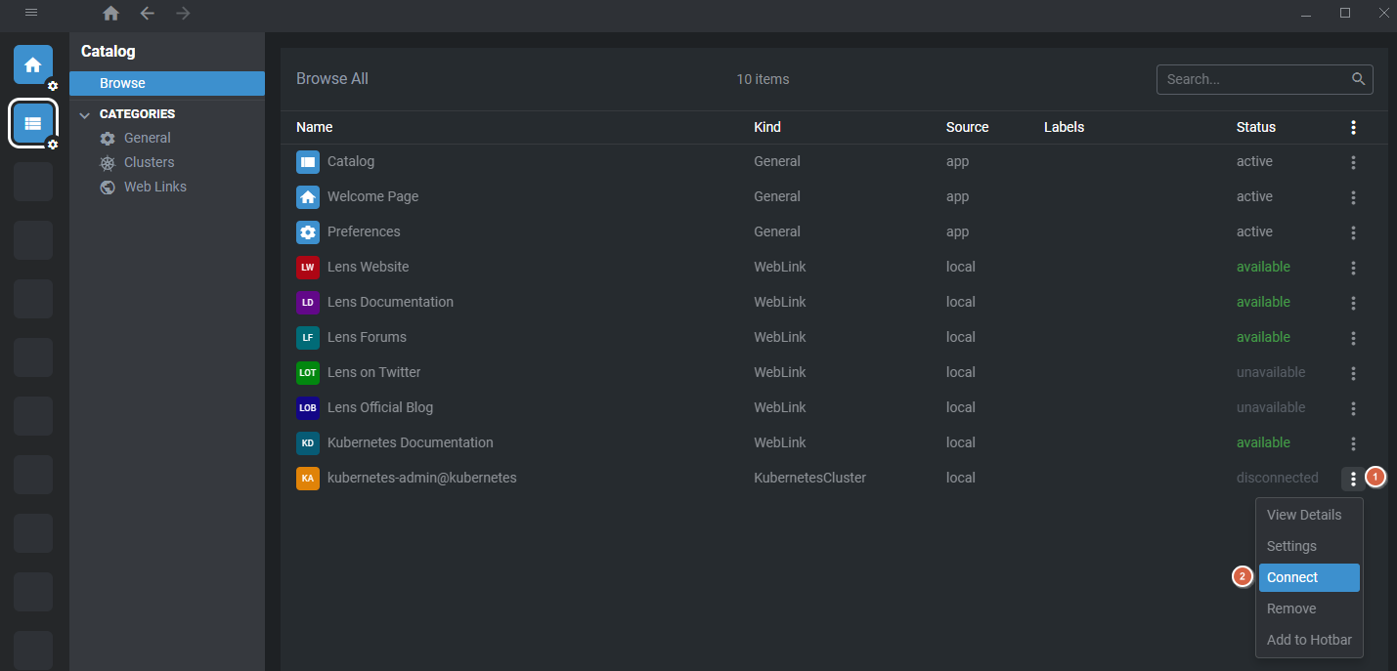Click the teal LF badge icon
Image resolution: width=1397 pixels, height=671 pixels.
[x=308, y=338]
